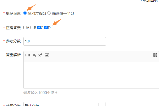This screenshot has width=159, height=106.
Task: Apply superscript formatting in editor toolbar
Action: pyautogui.click(x=40, y=55)
